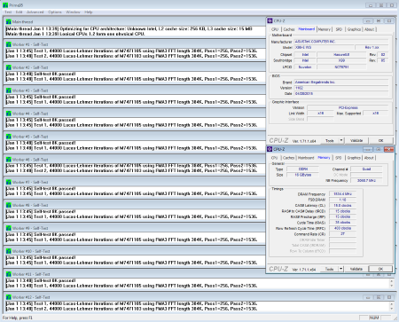Image resolution: width=399 pixels, height=322 pixels.
Task: Open Graphics tab in upper CPU-Z window
Action: [354, 29]
